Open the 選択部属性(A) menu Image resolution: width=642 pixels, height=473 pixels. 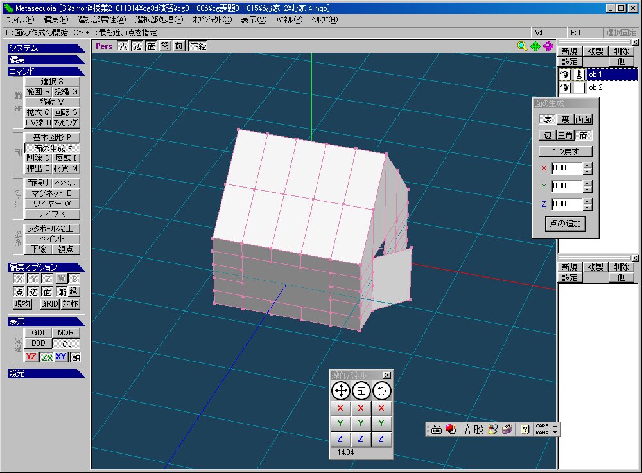(102, 20)
